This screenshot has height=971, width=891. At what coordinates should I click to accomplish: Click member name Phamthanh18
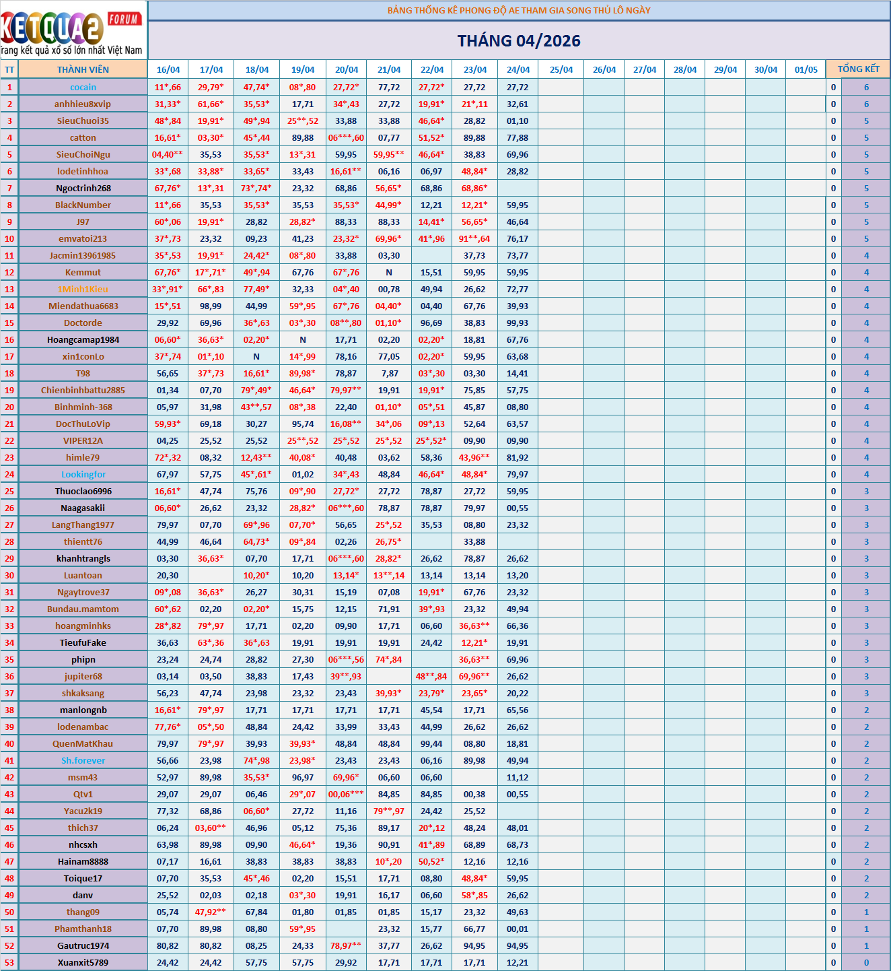pyautogui.click(x=83, y=929)
